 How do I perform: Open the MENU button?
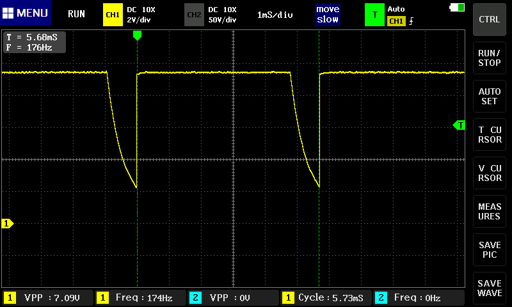[x=26, y=13]
